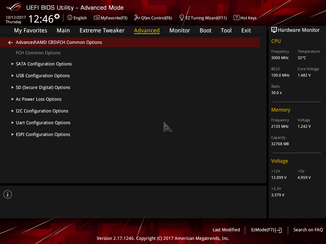The width and height of the screenshot is (326, 244).
Task: Click the 3.379 V value
Action: 278,195
